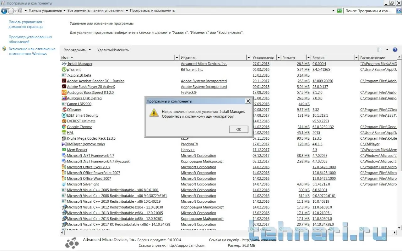
Task: Select the Mem Reduct icon
Action: [x=64, y=150]
